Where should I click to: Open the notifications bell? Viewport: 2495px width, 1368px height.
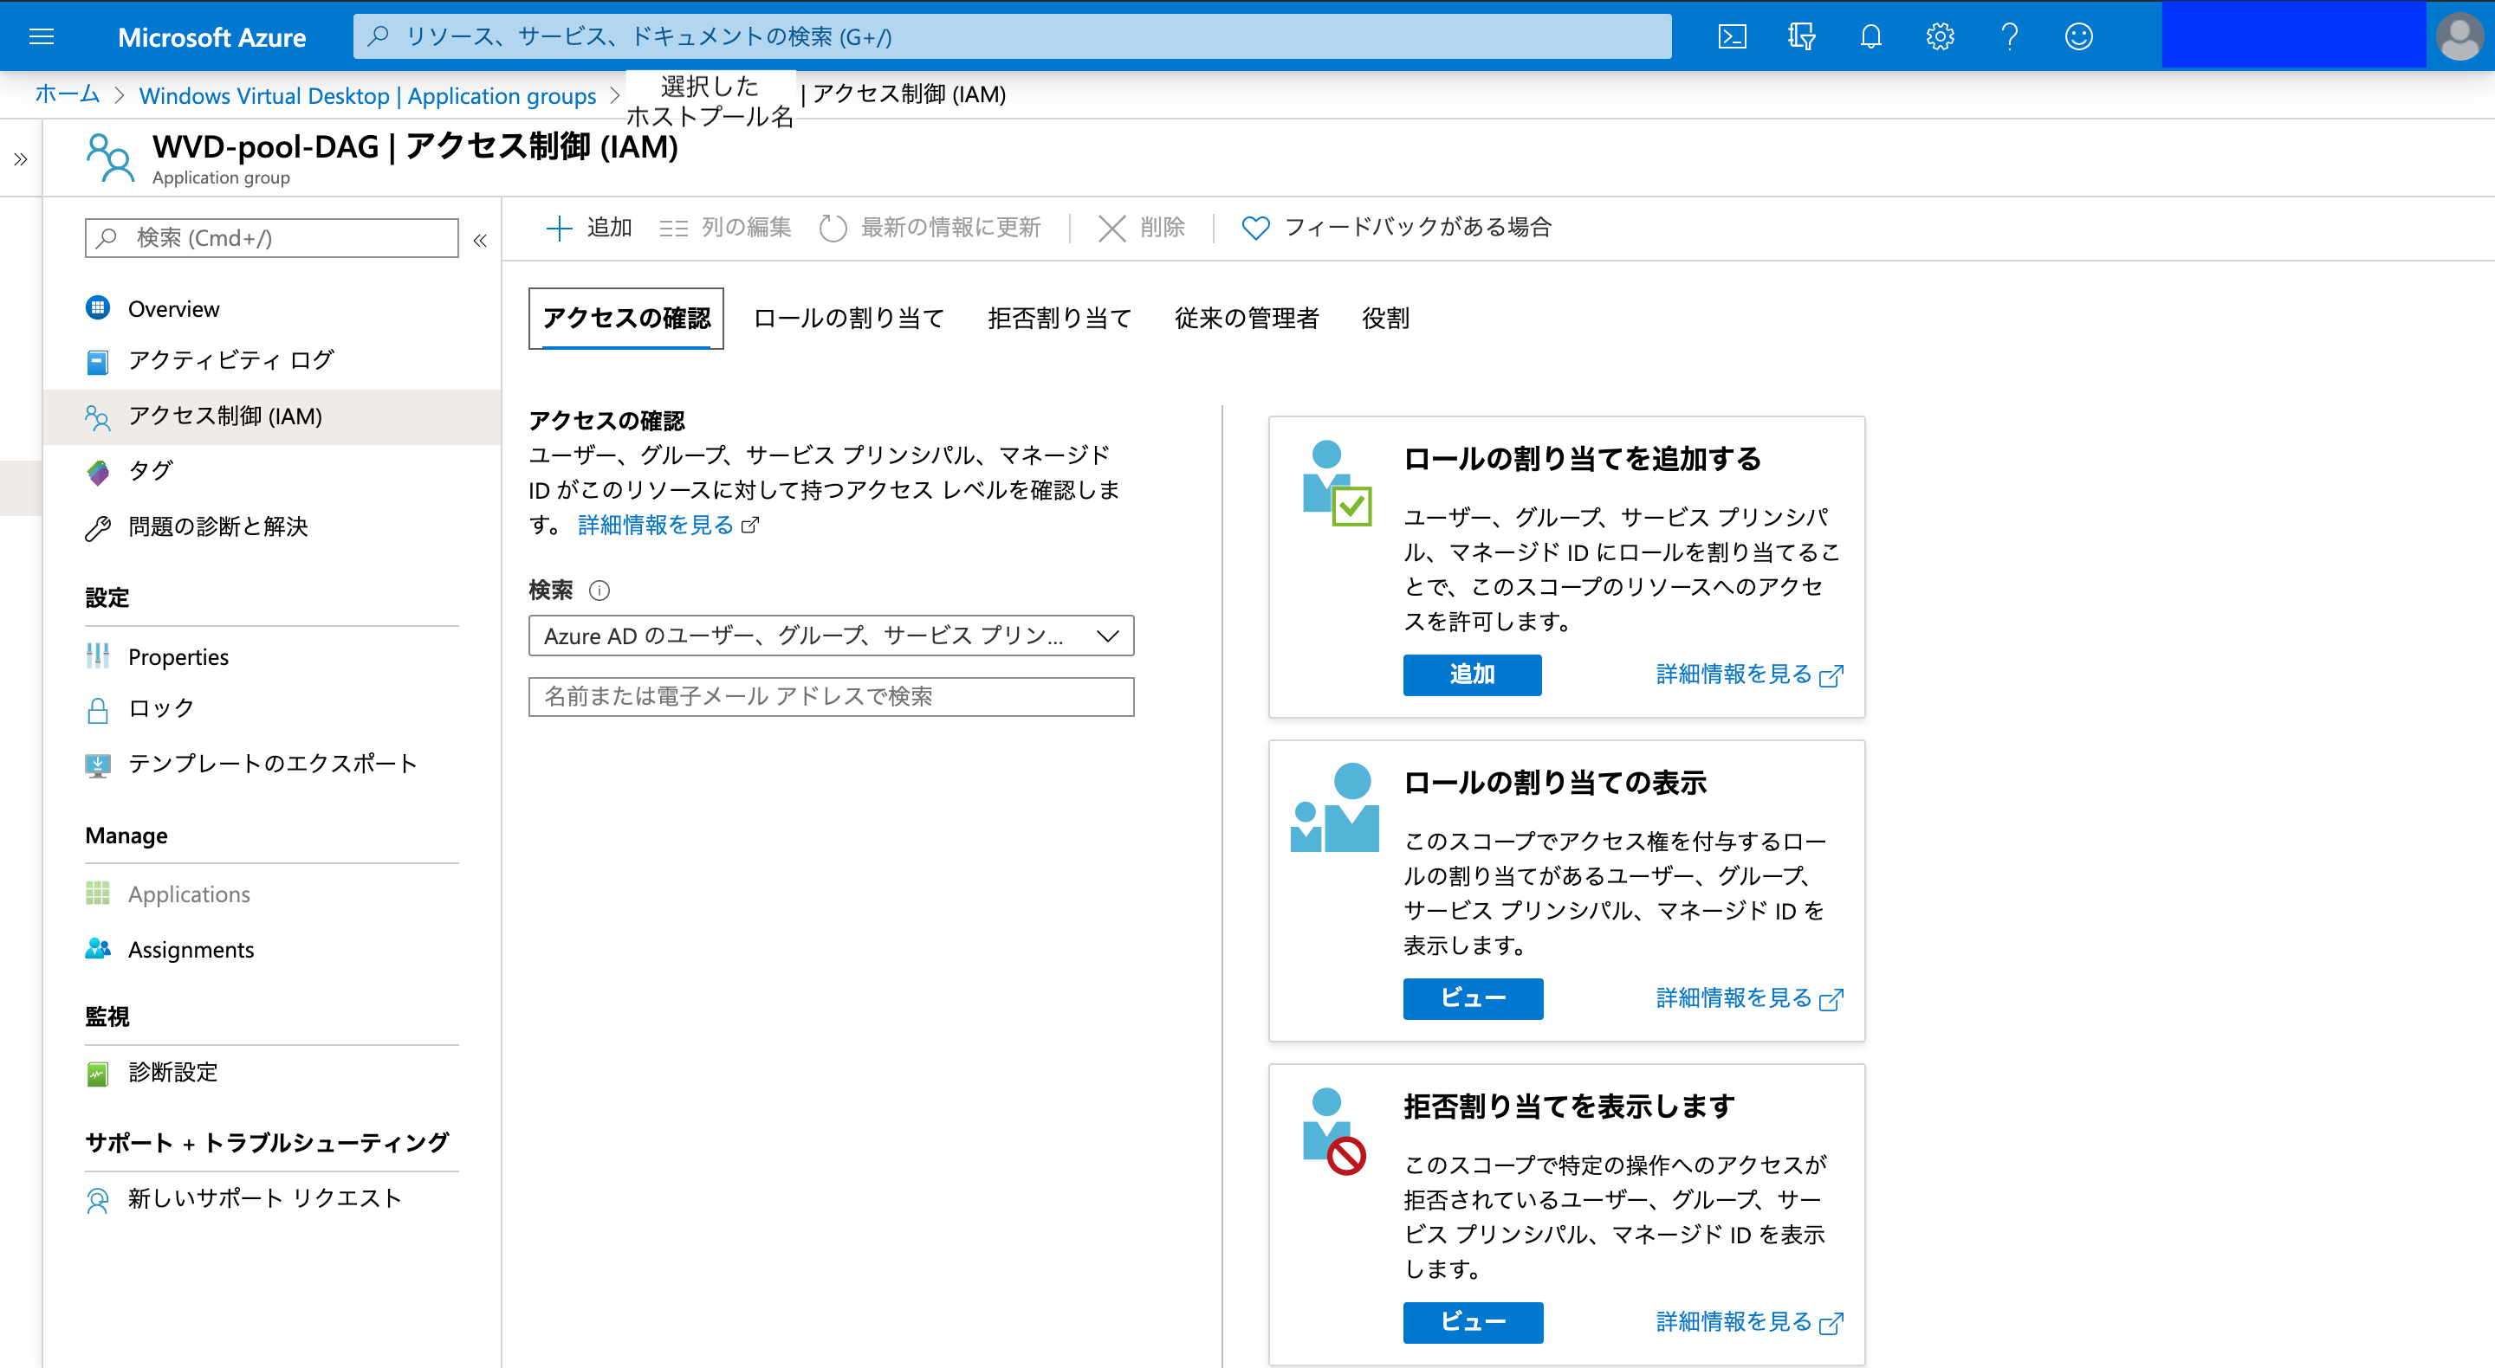point(1870,36)
